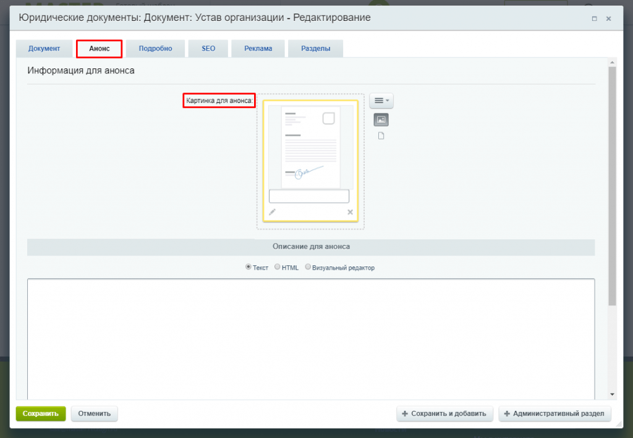Select the Текст description type

click(249, 267)
